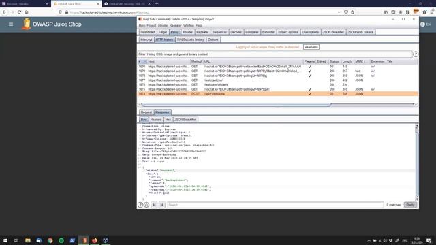436x245 pixels.
Task: Open Chrome from the taskbar
Action: [x=50, y=240]
